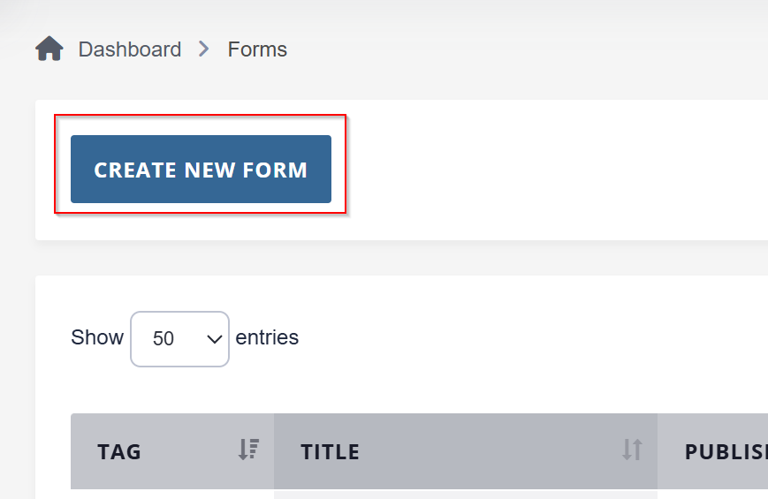Click empty white space right of Create button
Image resolution: width=768 pixels, height=499 pixels.
pyautogui.click(x=548, y=170)
